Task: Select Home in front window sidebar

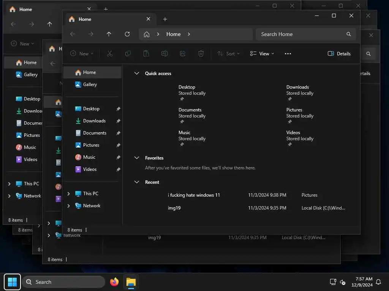Action: 92,72
